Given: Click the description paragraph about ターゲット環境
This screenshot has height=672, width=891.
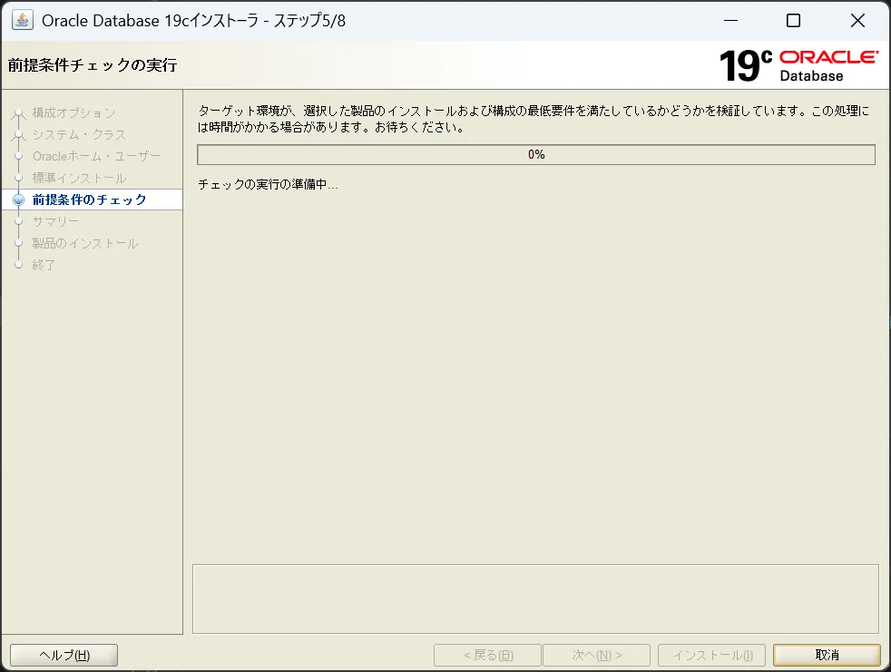Looking at the screenshot, I should 533,119.
